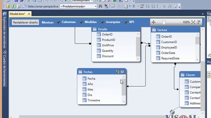Click the Detalle table scroll down arrow
The width and height of the screenshot is (211, 118).
tap(138, 59)
